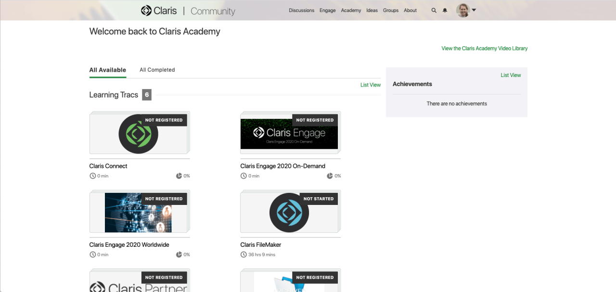616x292 pixels.
Task: Open the notifications bell icon
Action: tap(445, 10)
